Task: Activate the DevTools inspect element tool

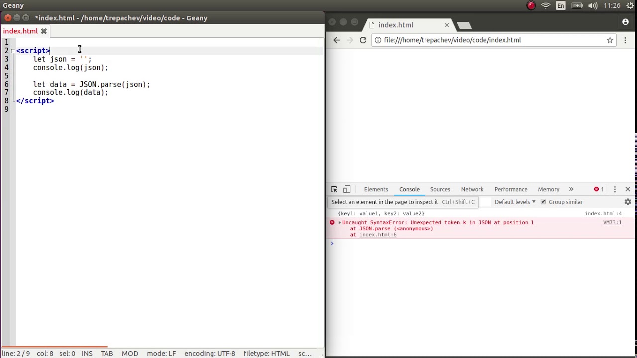Action: click(x=334, y=189)
